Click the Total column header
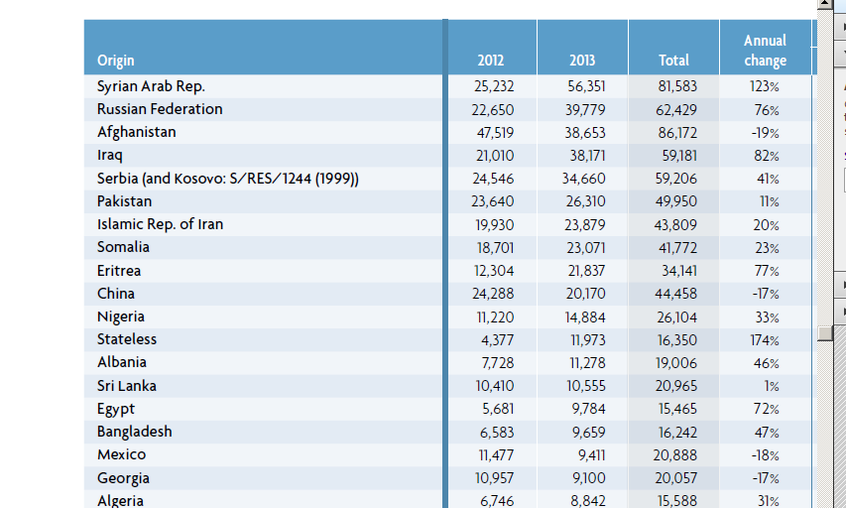This screenshot has width=846, height=508. click(x=673, y=61)
